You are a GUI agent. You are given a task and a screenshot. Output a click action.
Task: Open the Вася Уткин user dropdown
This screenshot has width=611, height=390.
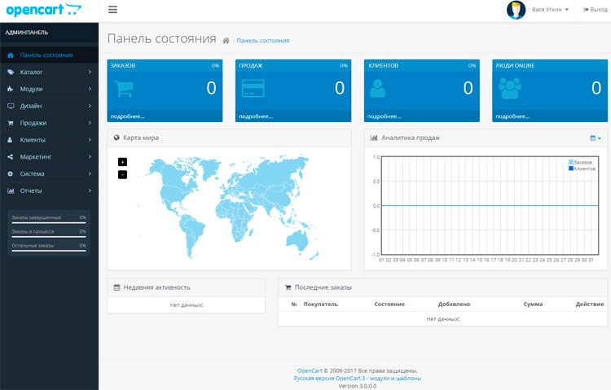(550, 10)
